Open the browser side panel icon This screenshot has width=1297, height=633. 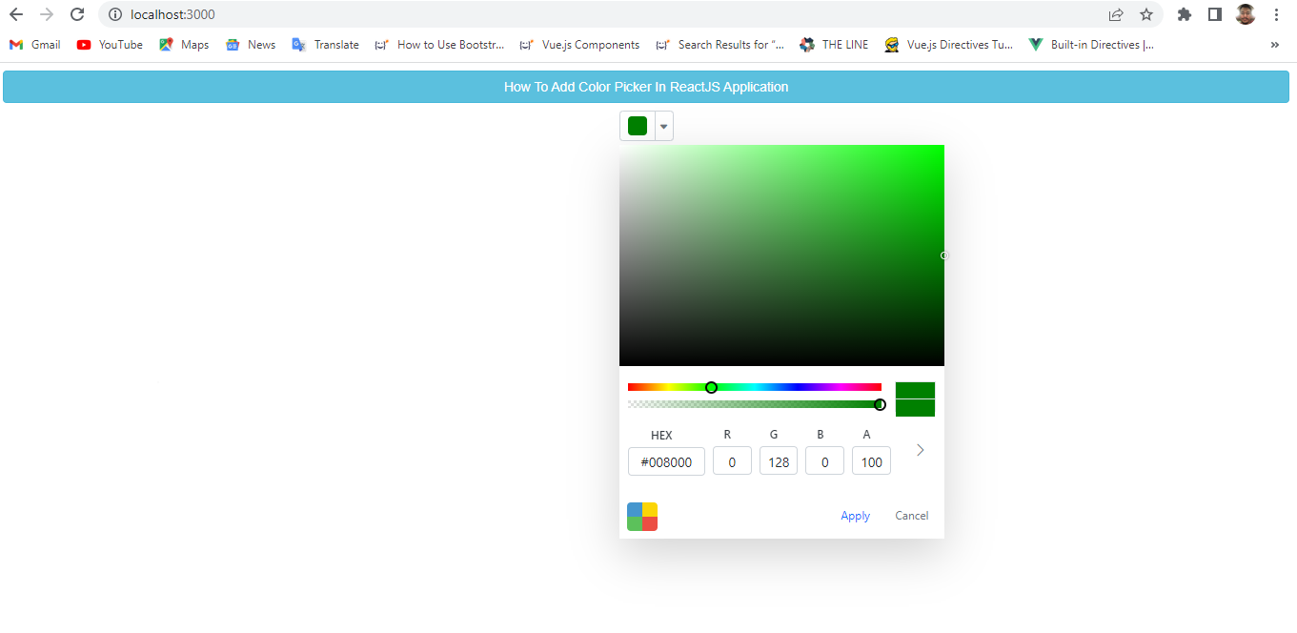click(x=1215, y=14)
